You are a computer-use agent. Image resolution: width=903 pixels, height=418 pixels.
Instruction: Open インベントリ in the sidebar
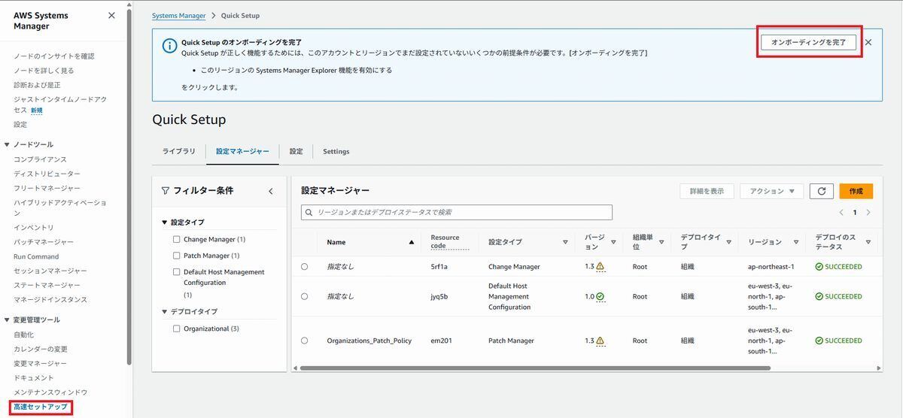pos(34,227)
